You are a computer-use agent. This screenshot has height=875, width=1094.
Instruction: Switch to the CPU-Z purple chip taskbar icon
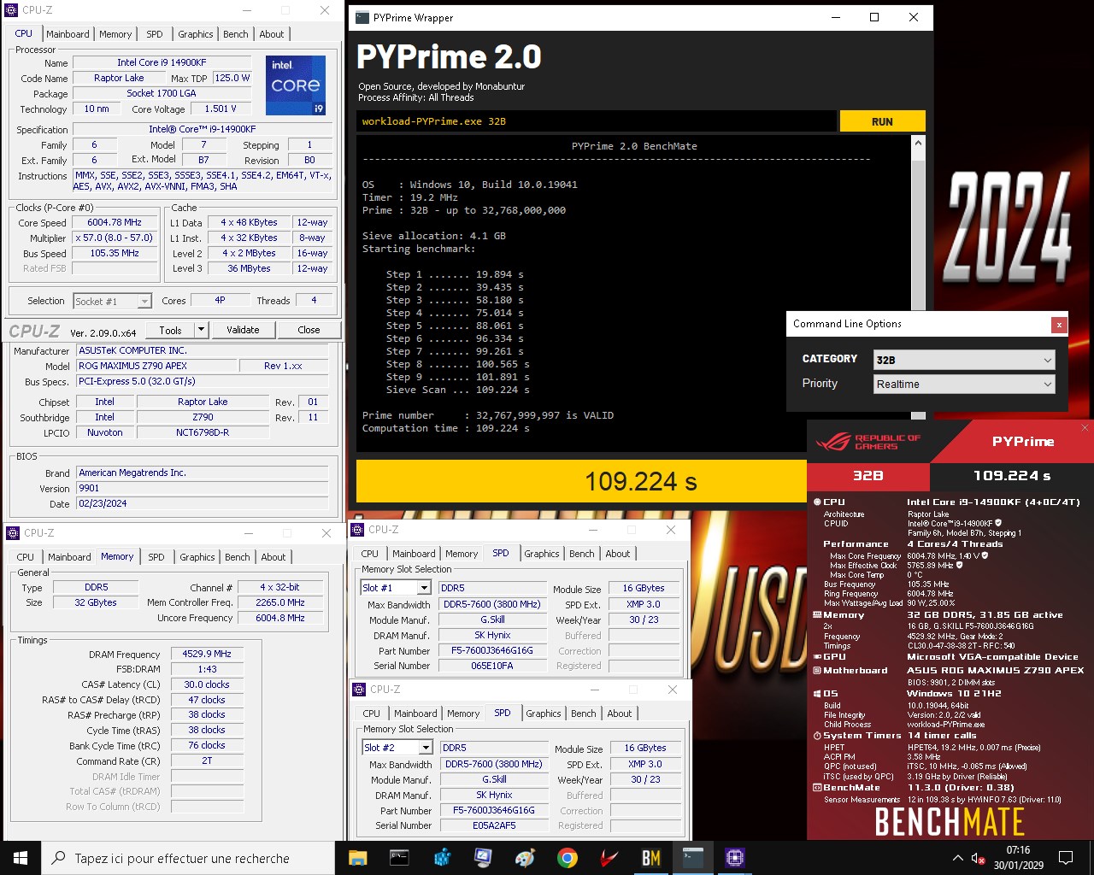[735, 858]
